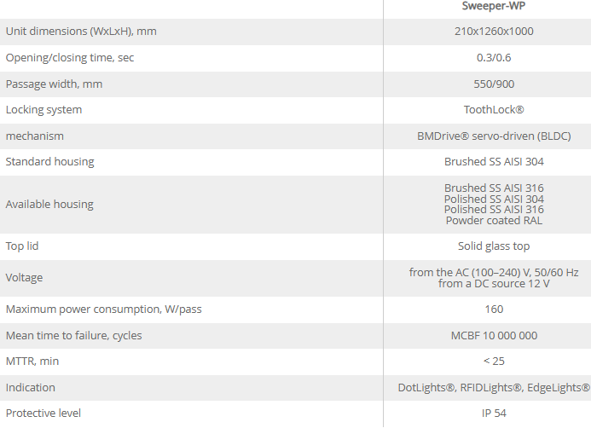
Task: Click the Sweeper-WP column header
Action: (494, 4)
